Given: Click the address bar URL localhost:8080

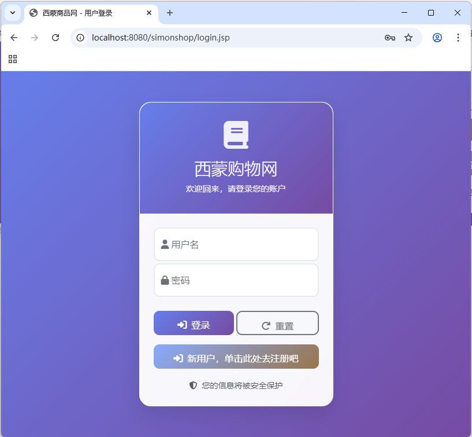Looking at the screenshot, I should pyautogui.click(x=161, y=38).
